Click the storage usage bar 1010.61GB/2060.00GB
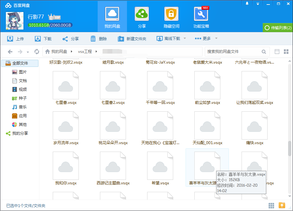 [50, 25]
